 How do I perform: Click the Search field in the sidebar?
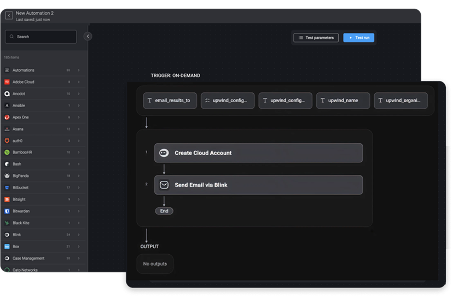click(x=40, y=37)
